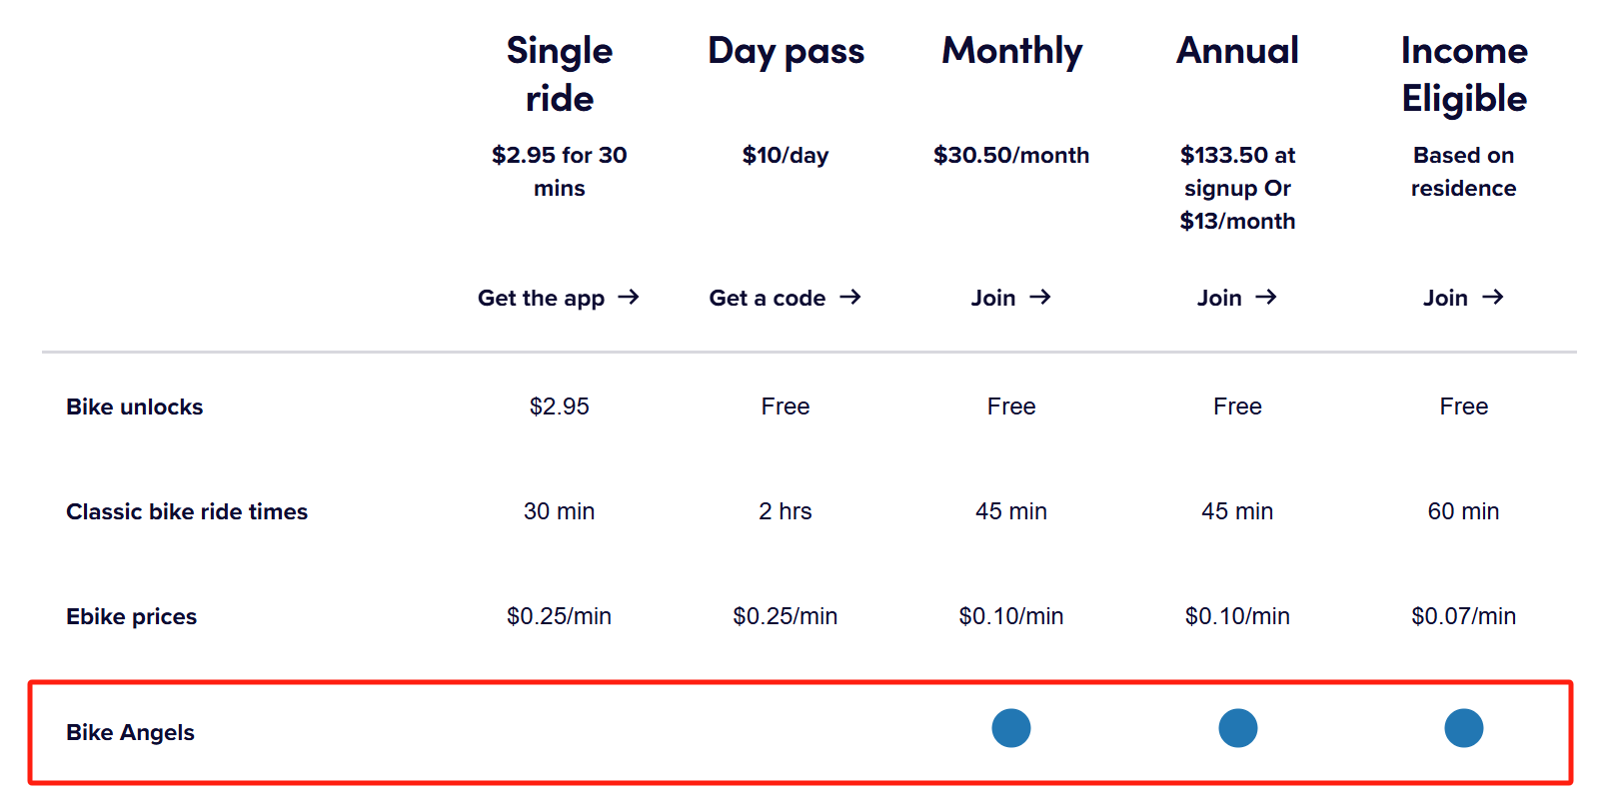The width and height of the screenshot is (1614, 798).
Task: Select the Join link under Annual plan
Action: [x=1219, y=298]
